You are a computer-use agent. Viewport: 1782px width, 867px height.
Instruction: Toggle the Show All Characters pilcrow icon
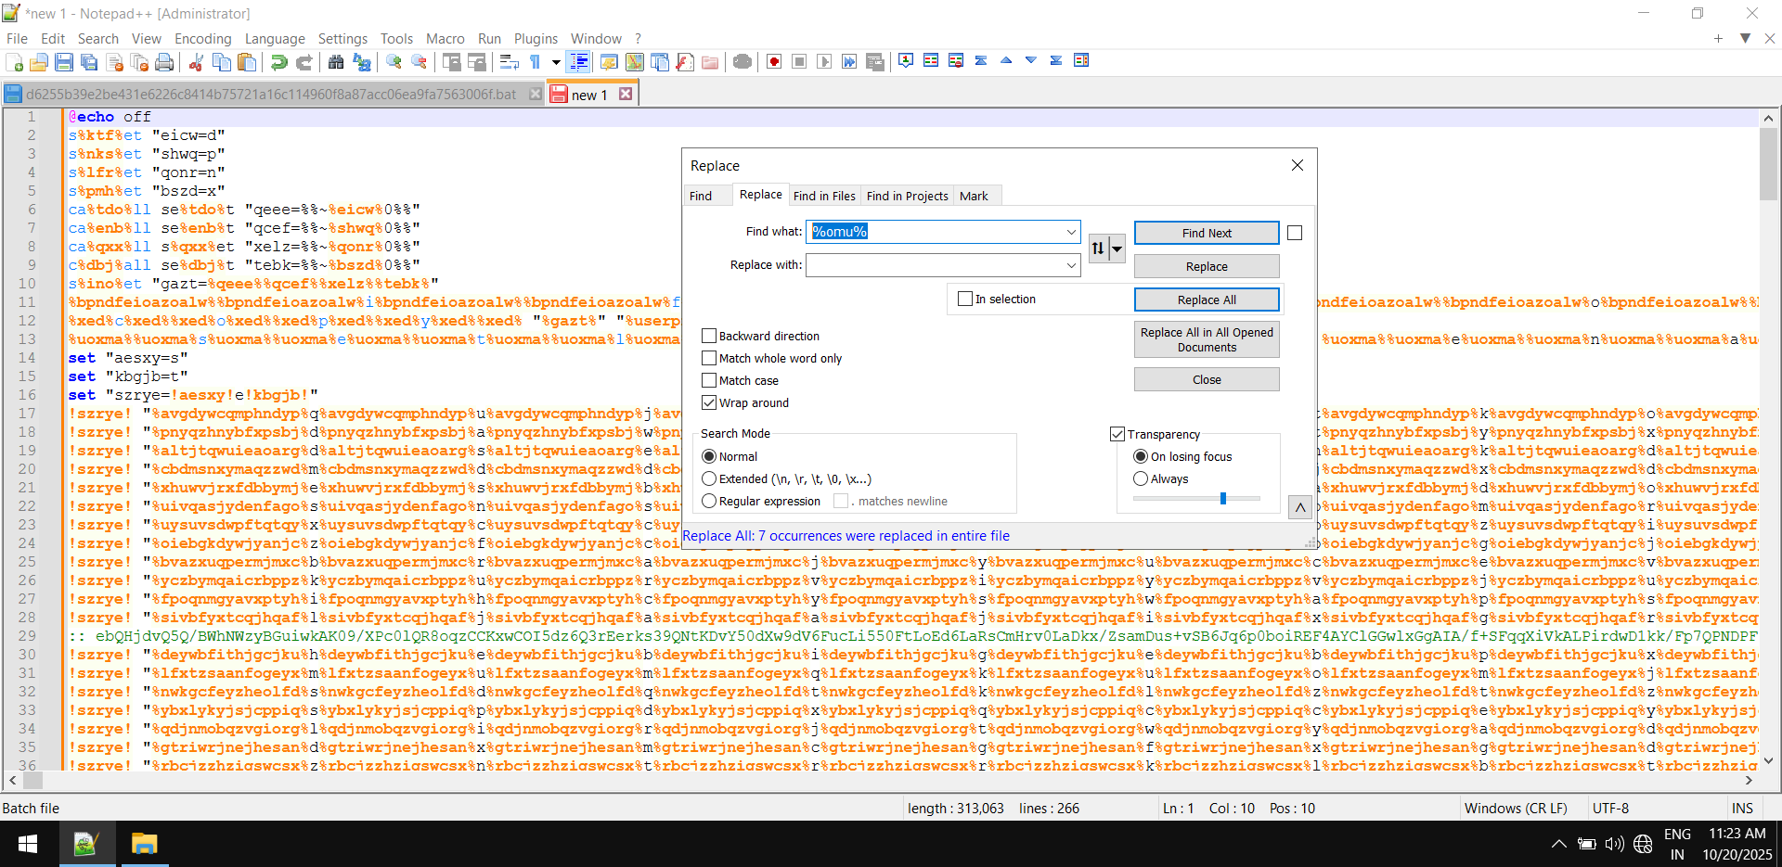(536, 62)
